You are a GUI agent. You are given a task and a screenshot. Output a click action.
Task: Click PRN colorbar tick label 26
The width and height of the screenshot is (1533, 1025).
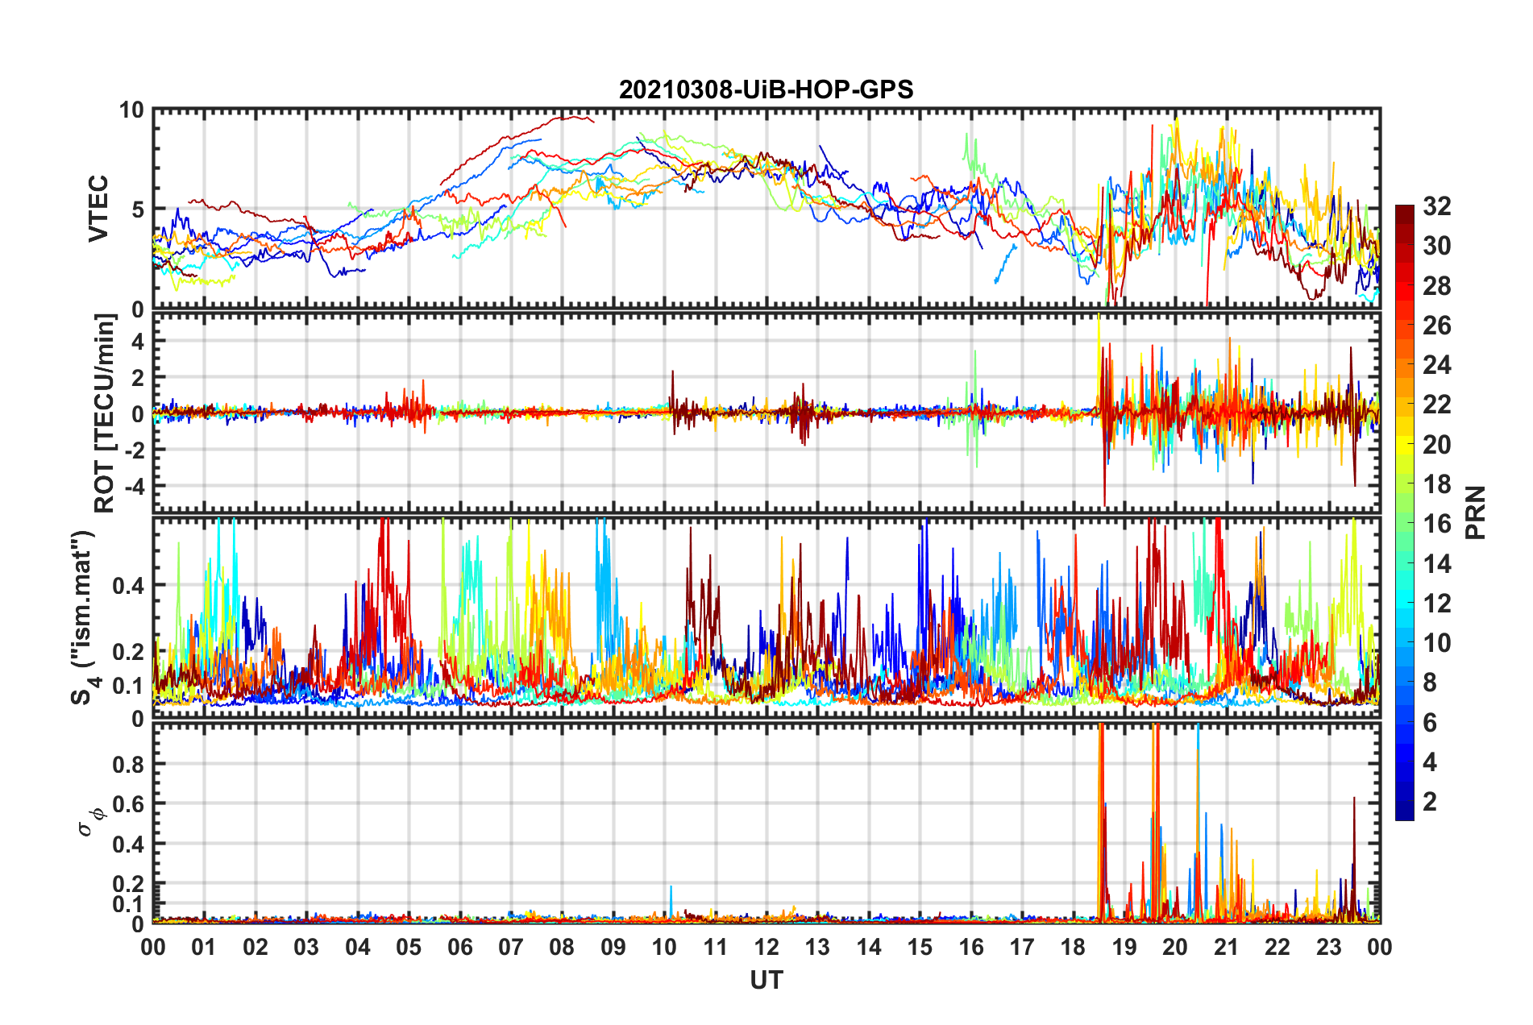pyautogui.click(x=1436, y=326)
